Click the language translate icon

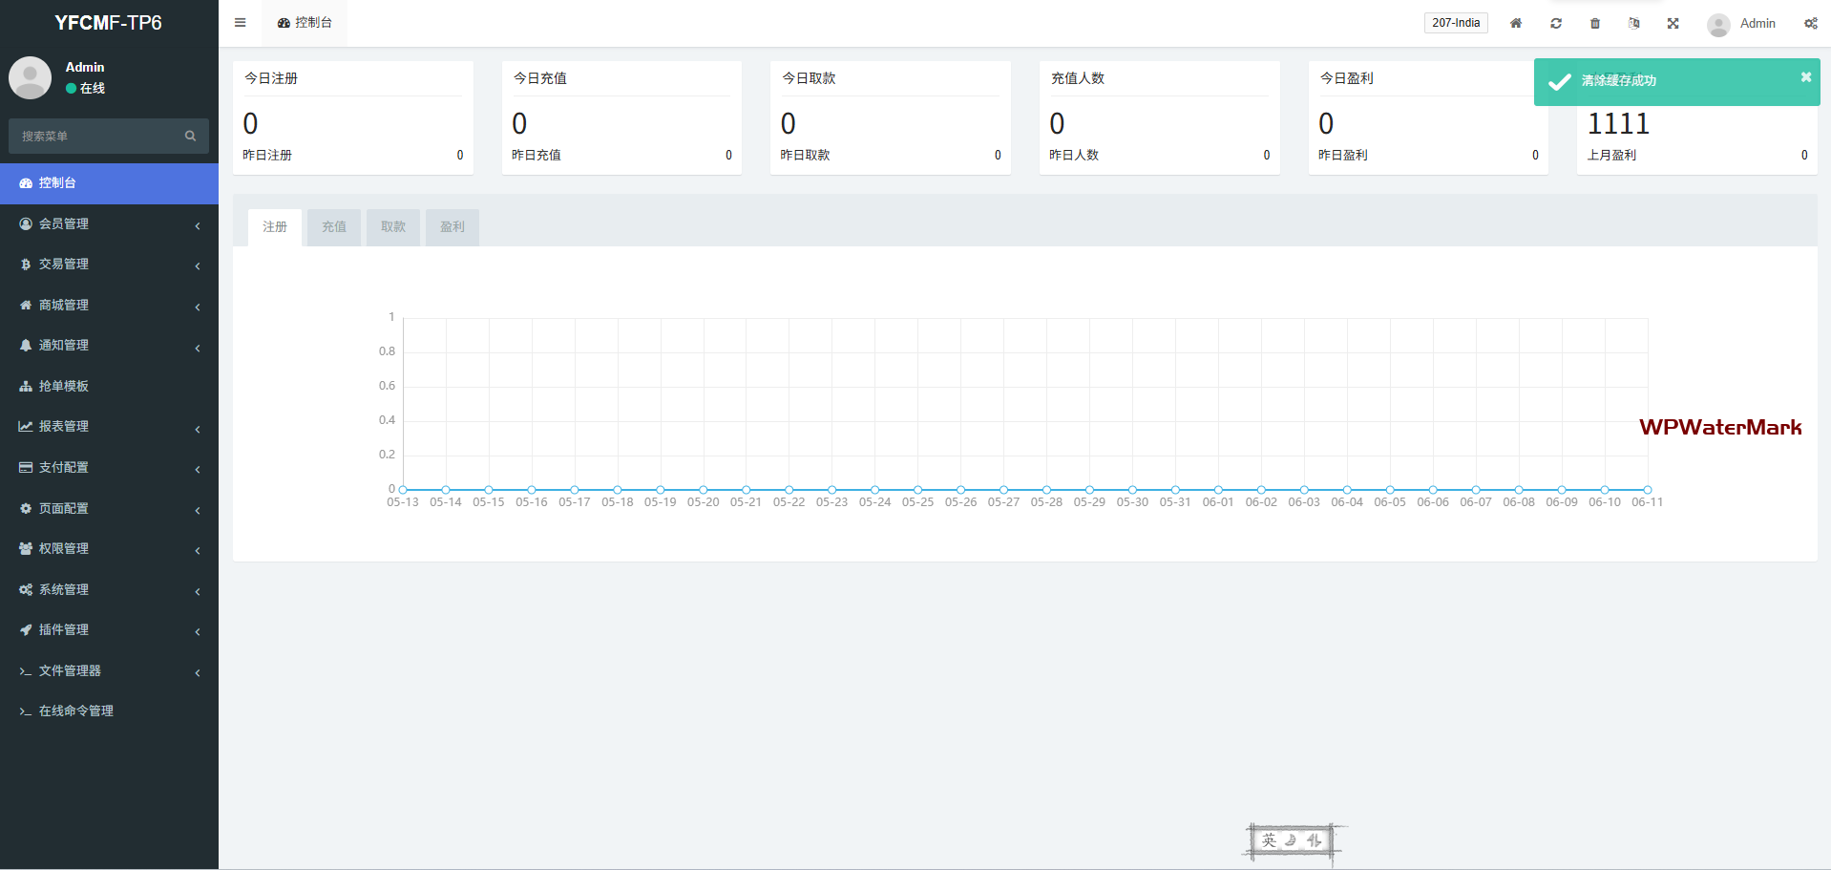[x=1633, y=23]
